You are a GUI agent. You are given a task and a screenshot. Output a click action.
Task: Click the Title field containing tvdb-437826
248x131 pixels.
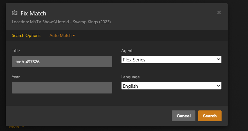62,61
